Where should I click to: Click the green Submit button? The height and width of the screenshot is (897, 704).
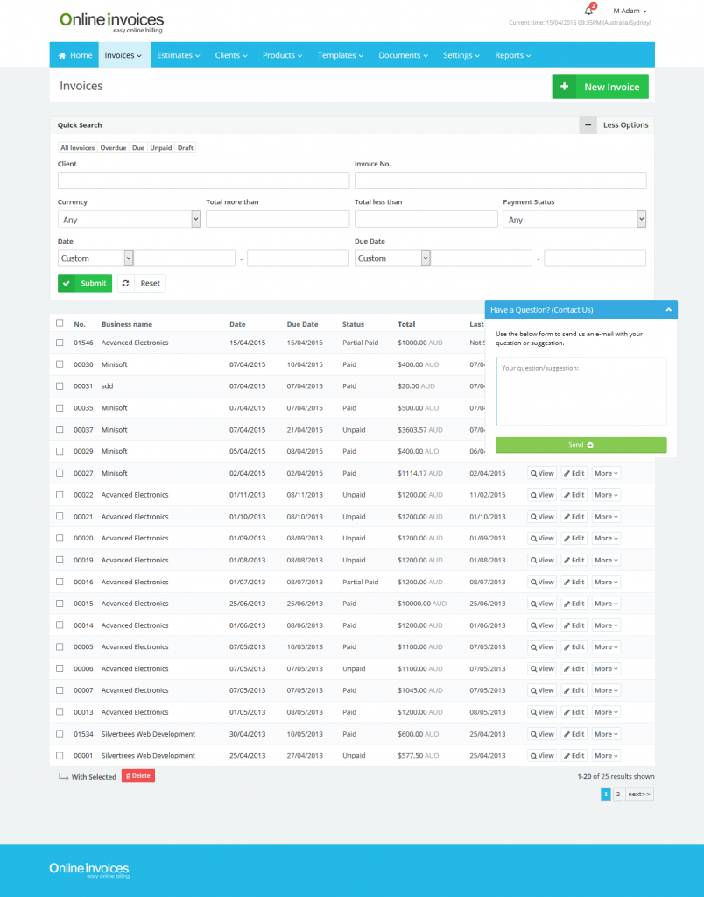pyautogui.click(x=85, y=284)
